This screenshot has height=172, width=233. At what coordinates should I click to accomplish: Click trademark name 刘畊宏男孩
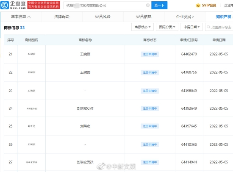coord(85,162)
